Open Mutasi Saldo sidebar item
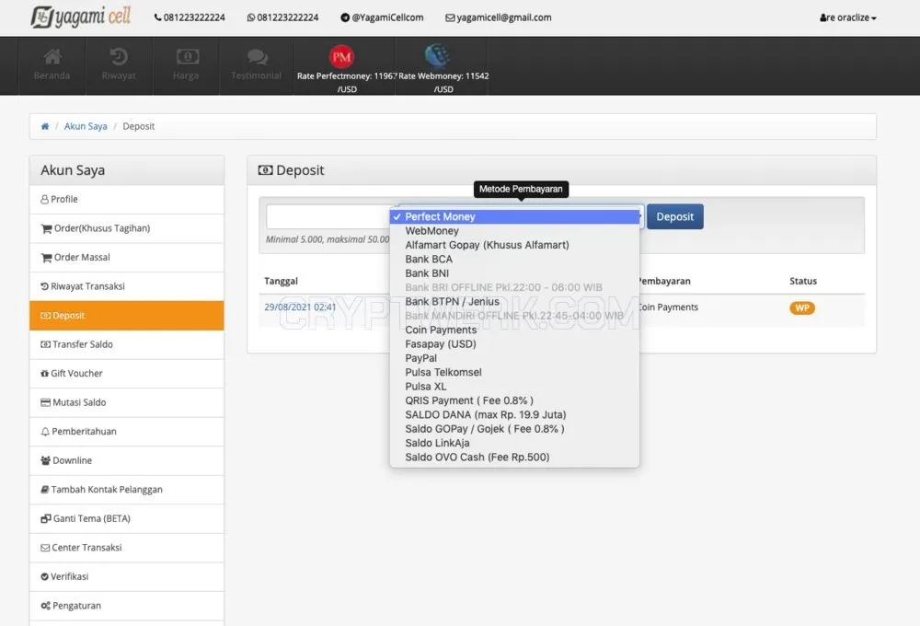This screenshot has width=920, height=626. [x=127, y=403]
